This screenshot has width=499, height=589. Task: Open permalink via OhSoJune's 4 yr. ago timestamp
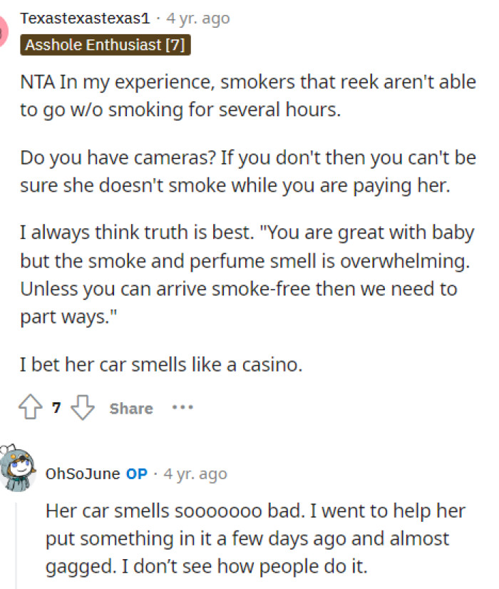click(x=195, y=473)
